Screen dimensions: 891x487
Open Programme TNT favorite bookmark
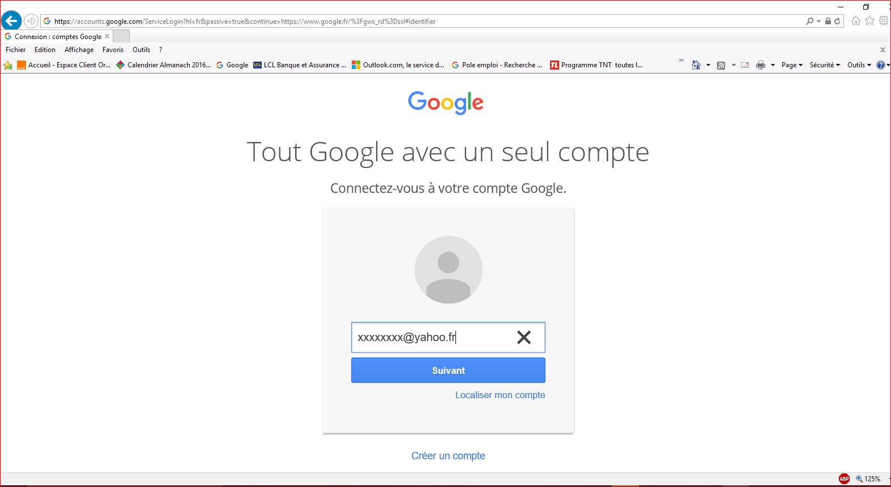(x=596, y=65)
